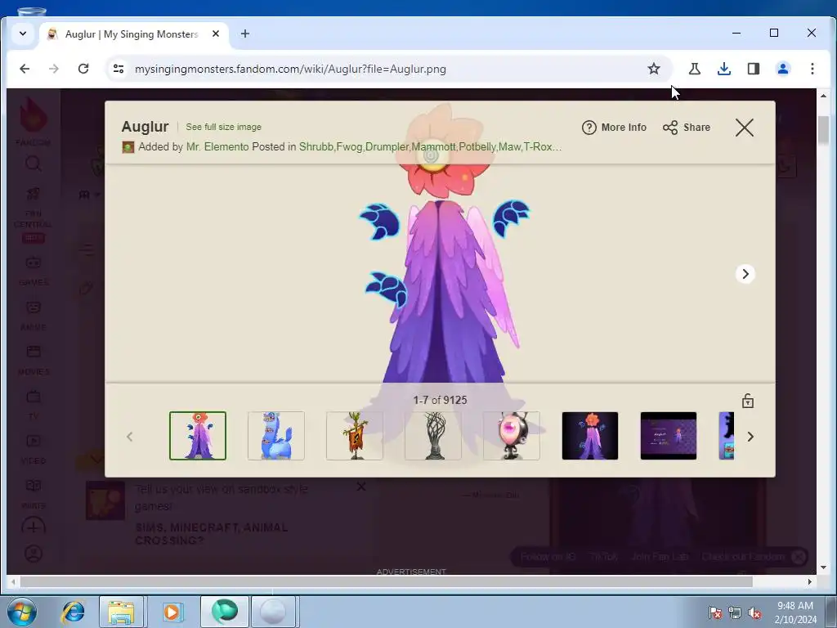Viewport: 837px width, 628px height.
Task: Dismiss the sandbox games survey prompt
Action: coord(360,487)
